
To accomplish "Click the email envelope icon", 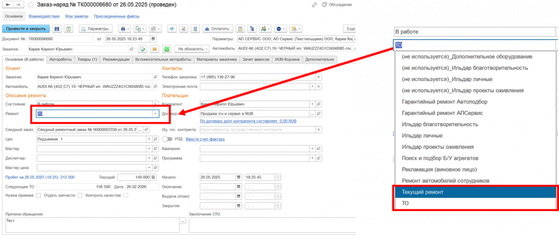I will [x=154, y=49].
